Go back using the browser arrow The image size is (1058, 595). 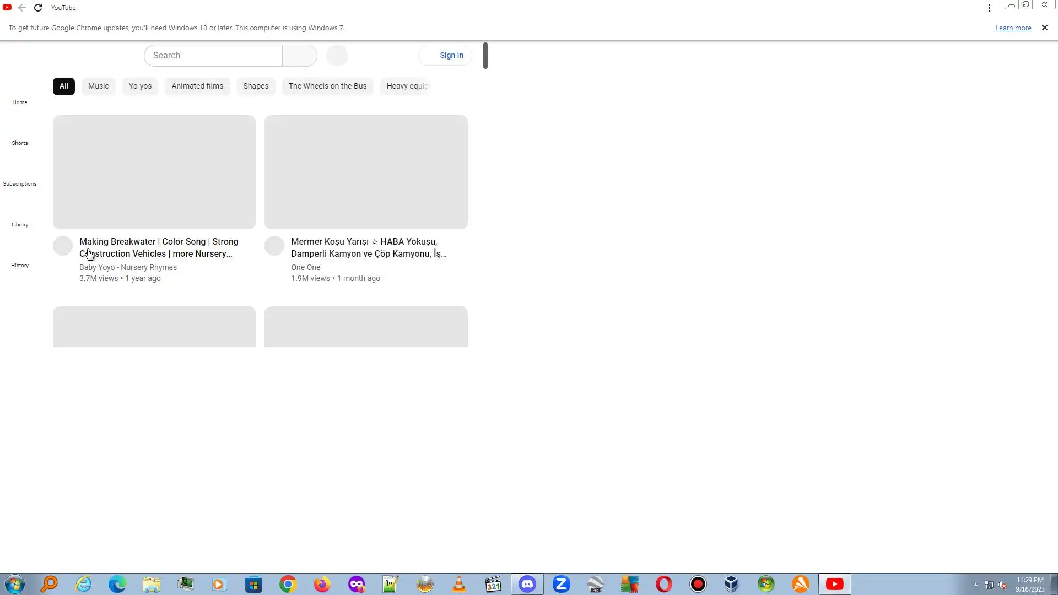click(x=22, y=8)
